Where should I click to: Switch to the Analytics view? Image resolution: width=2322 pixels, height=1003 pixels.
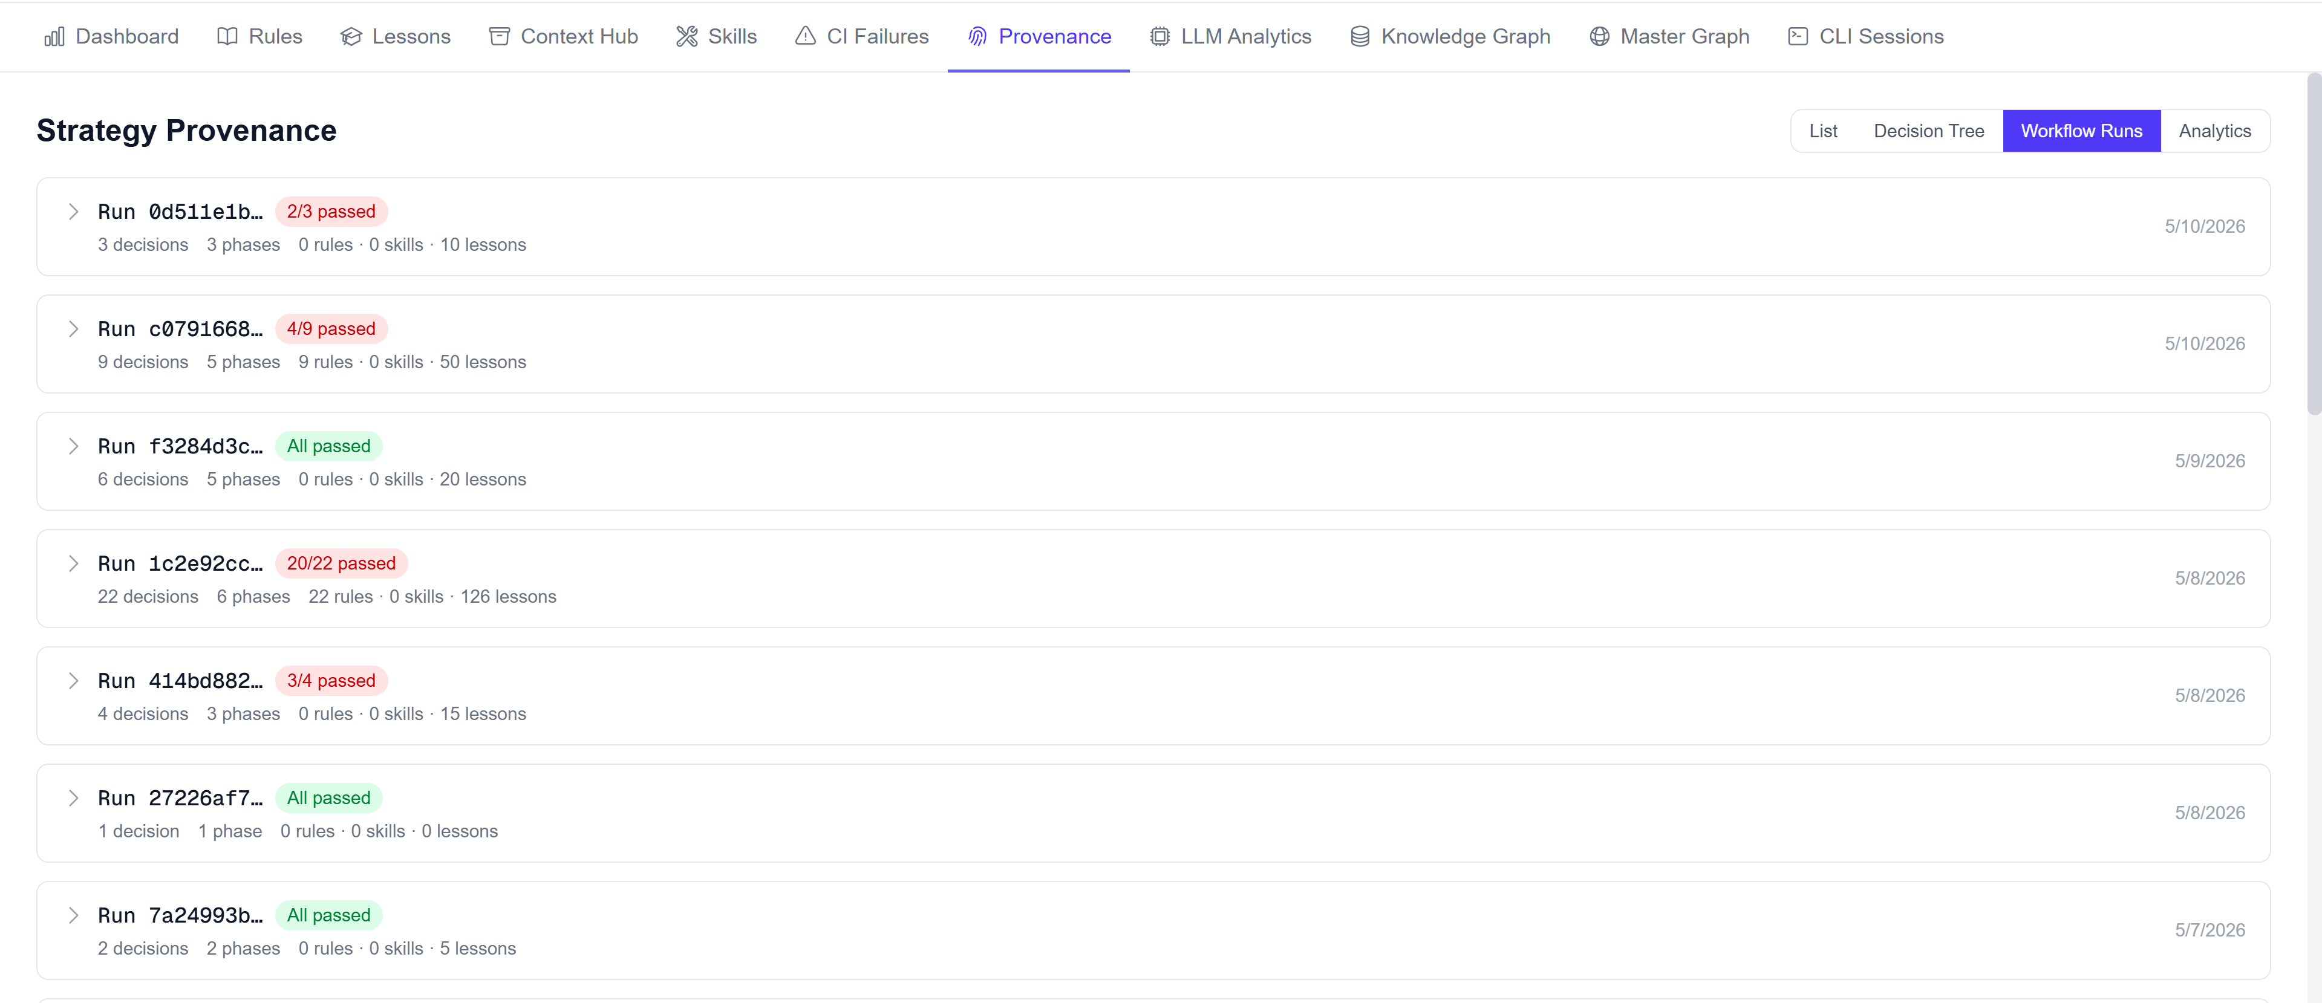pos(2215,131)
